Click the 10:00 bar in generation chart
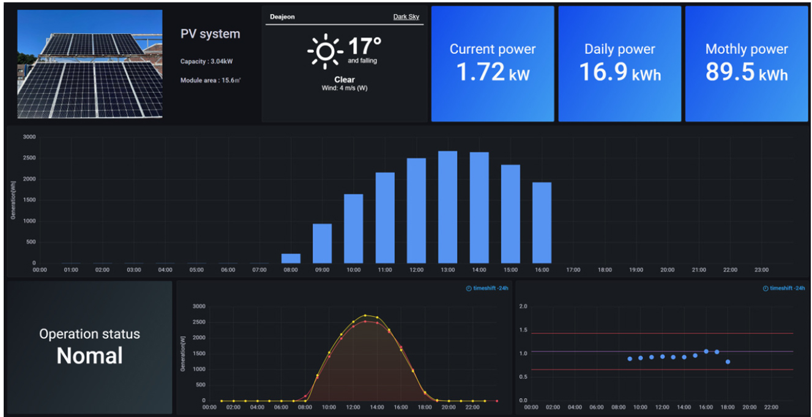This screenshot has width=812, height=417. pyautogui.click(x=354, y=229)
